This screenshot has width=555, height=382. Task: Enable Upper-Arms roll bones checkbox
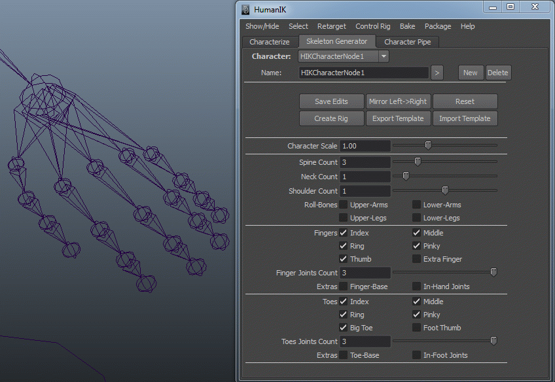(x=343, y=205)
